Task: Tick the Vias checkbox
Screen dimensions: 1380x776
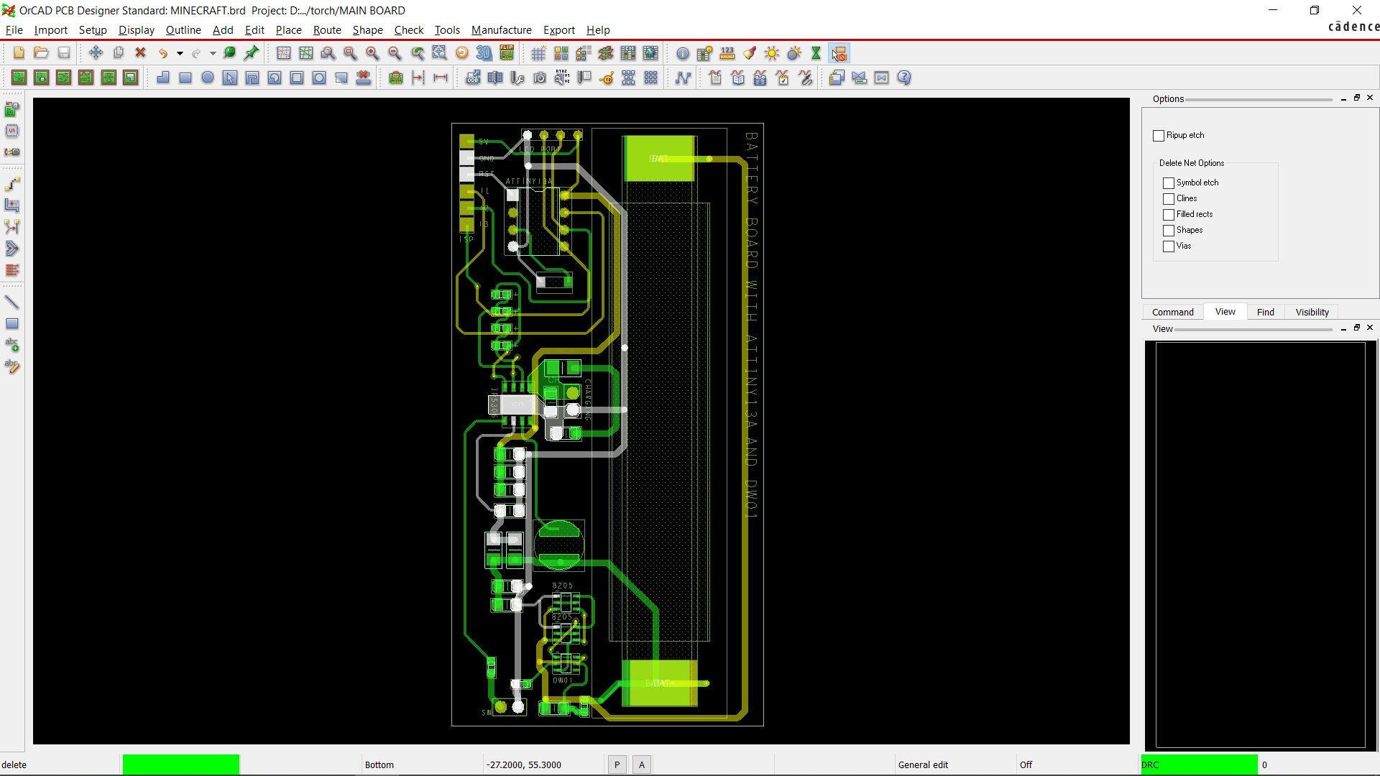Action: tap(1169, 246)
